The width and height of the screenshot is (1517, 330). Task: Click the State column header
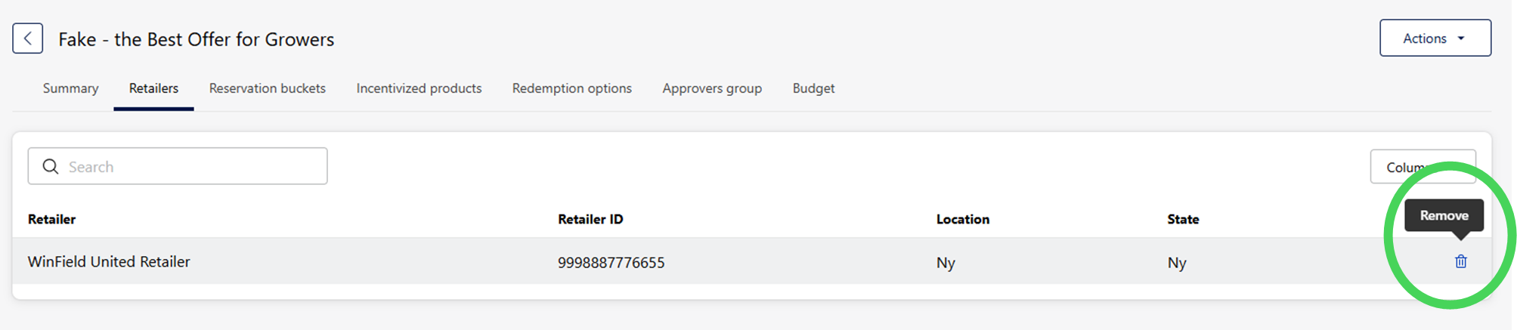1183,219
